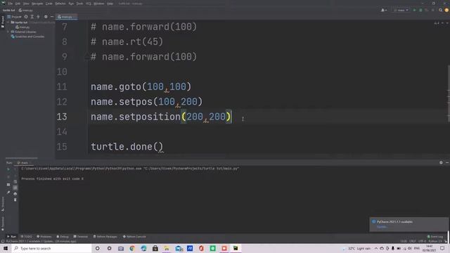Collapse all in the Project panel header

tap(38, 17)
